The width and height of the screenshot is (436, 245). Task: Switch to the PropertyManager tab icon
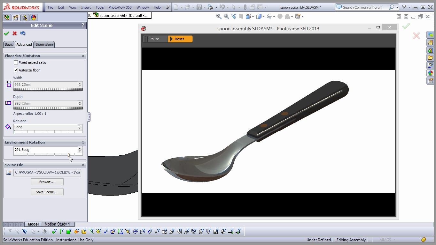tap(15, 18)
